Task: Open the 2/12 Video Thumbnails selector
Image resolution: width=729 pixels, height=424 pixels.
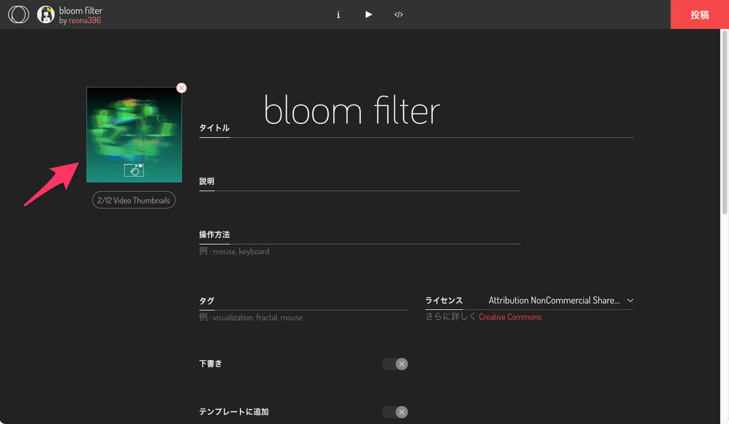Action: pyautogui.click(x=134, y=199)
